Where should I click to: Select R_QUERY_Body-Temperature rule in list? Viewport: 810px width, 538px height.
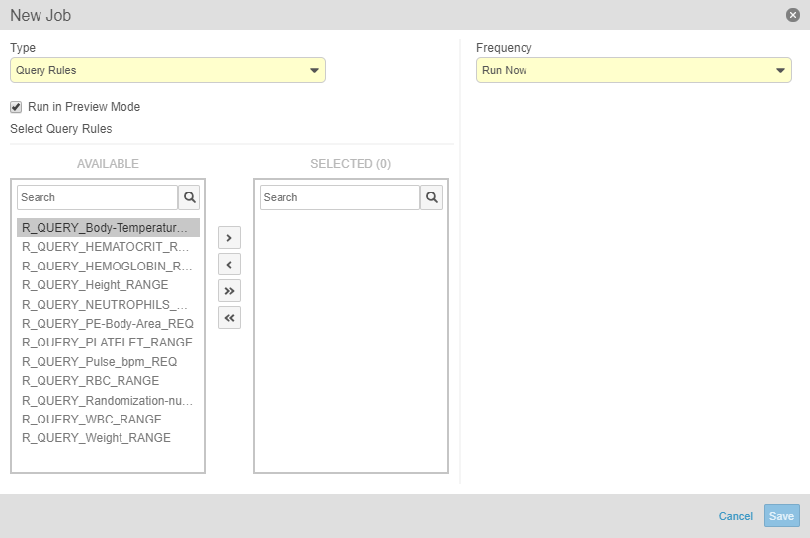[x=107, y=228]
